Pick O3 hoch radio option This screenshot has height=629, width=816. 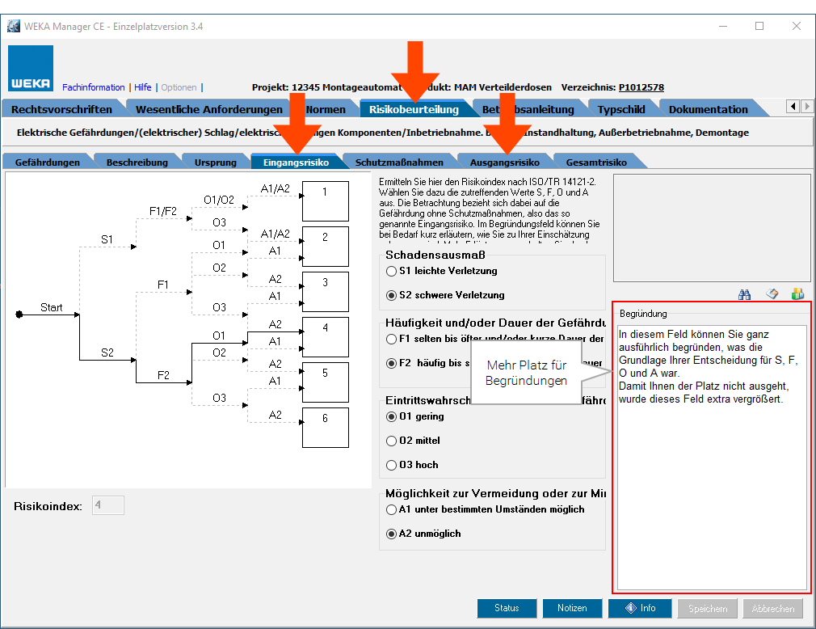pyautogui.click(x=393, y=465)
